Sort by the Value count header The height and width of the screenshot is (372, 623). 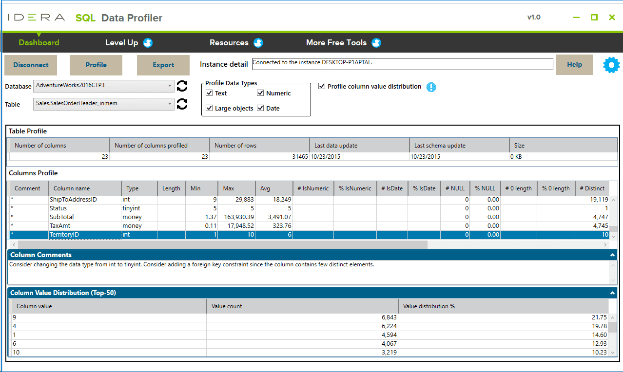tap(302, 306)
